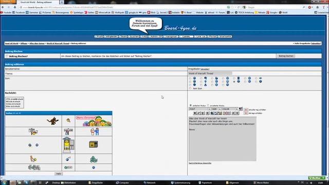Follow 'Alles über Games' breadcrumb link
This screenshot has height=185, width=329.
click(37, 43)
